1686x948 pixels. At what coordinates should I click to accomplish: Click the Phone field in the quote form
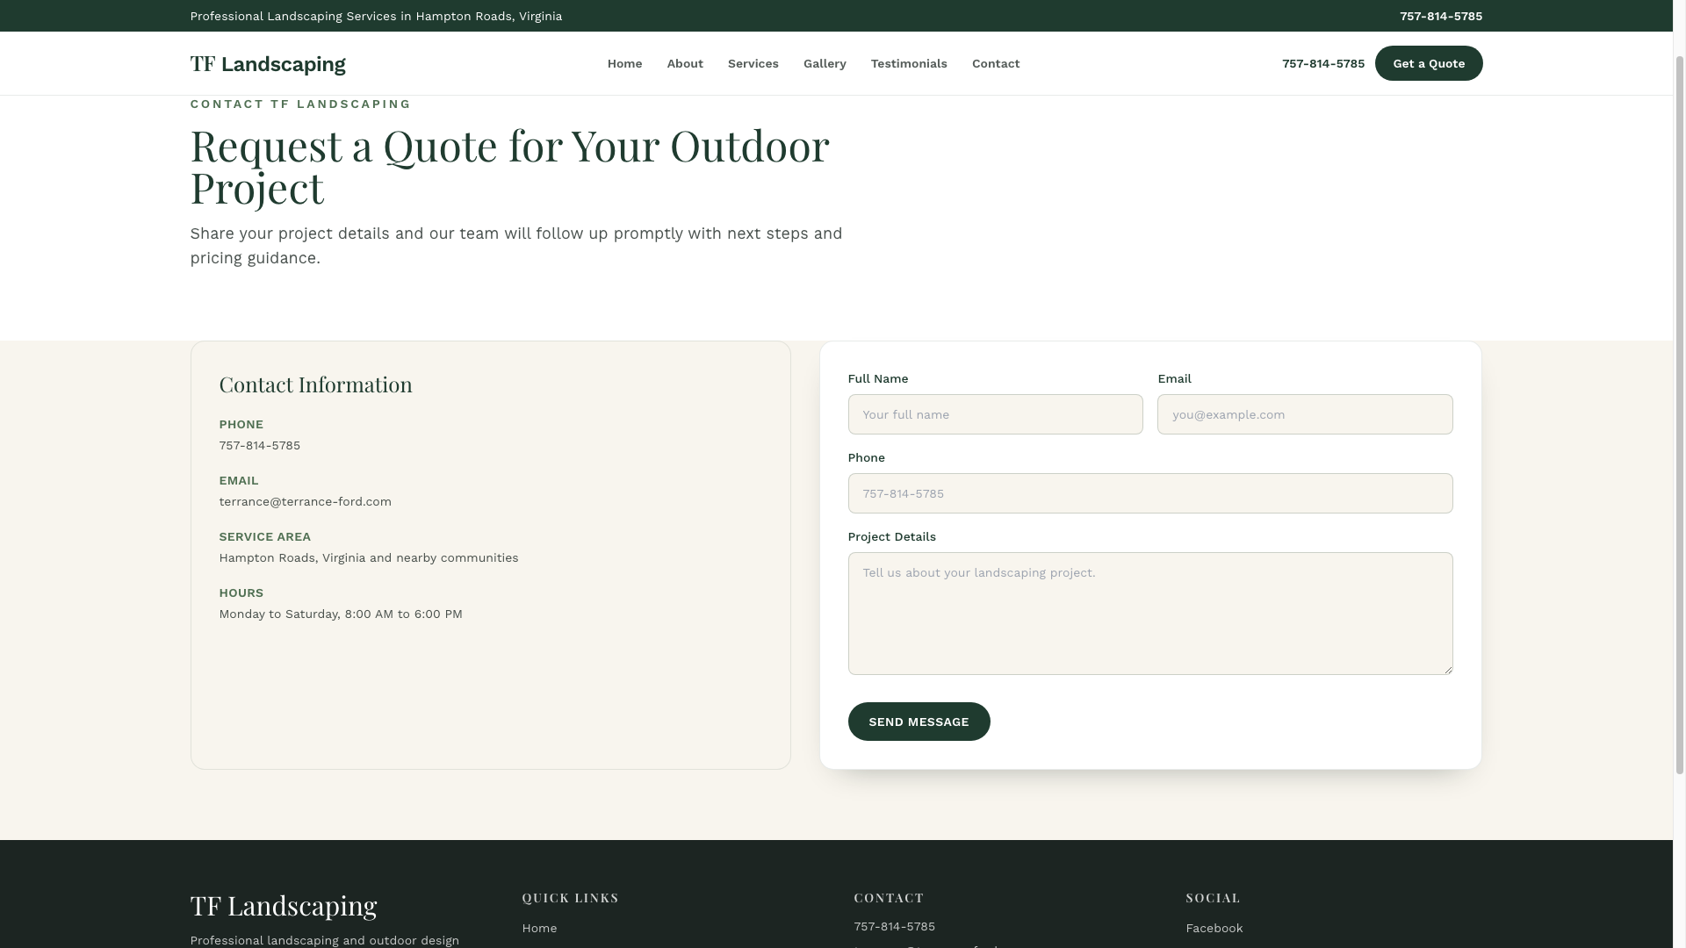(x=1149, y=492)
